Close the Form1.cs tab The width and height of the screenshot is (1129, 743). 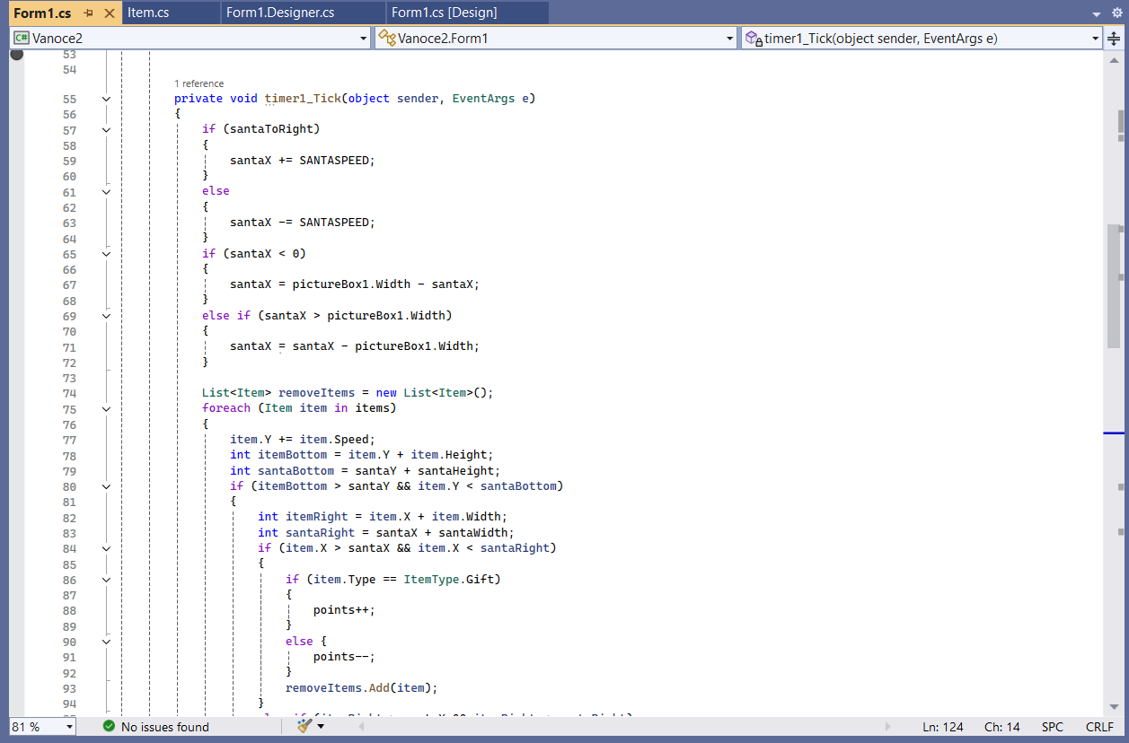click(x=110, y=13)
